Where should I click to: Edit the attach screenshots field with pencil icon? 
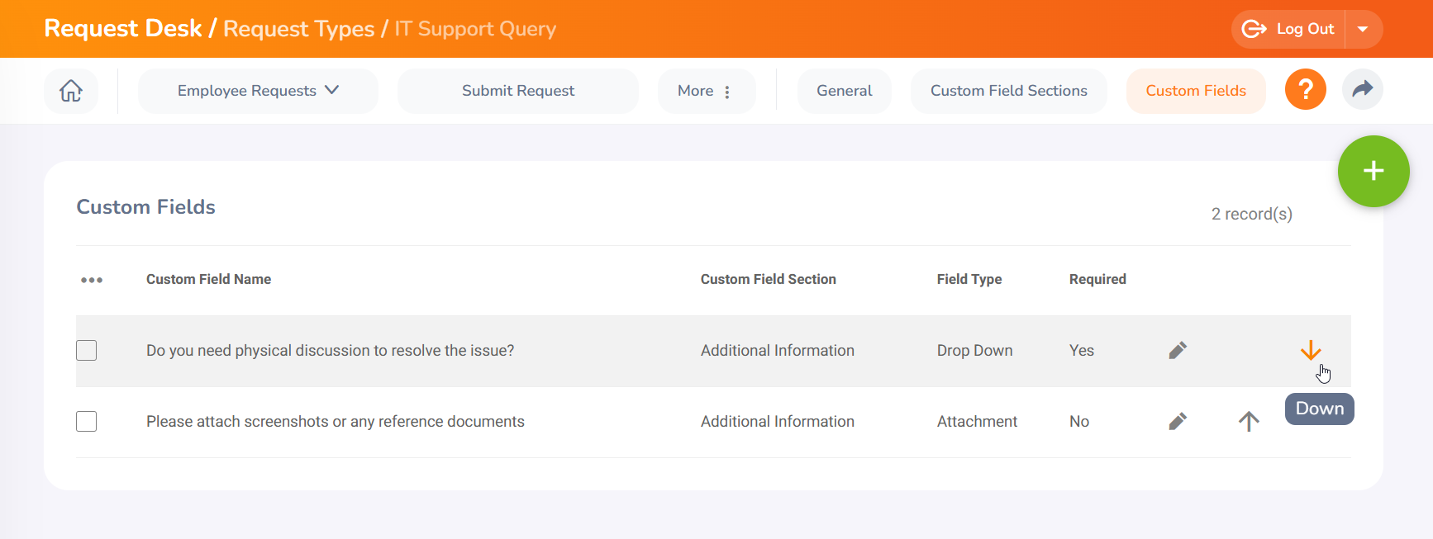pyautogui.click(x=1178, y=422)
